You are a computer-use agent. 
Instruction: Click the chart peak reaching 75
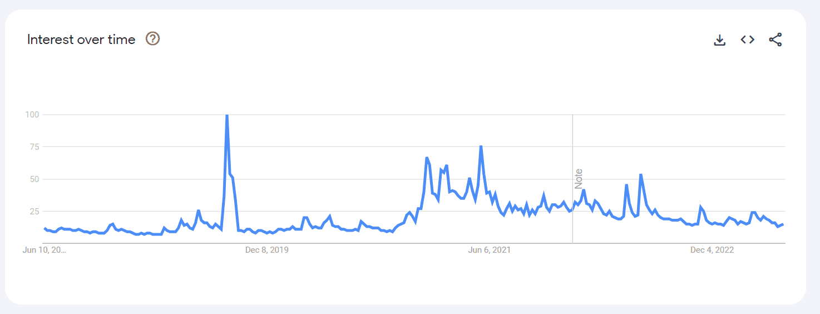point(481,146)
